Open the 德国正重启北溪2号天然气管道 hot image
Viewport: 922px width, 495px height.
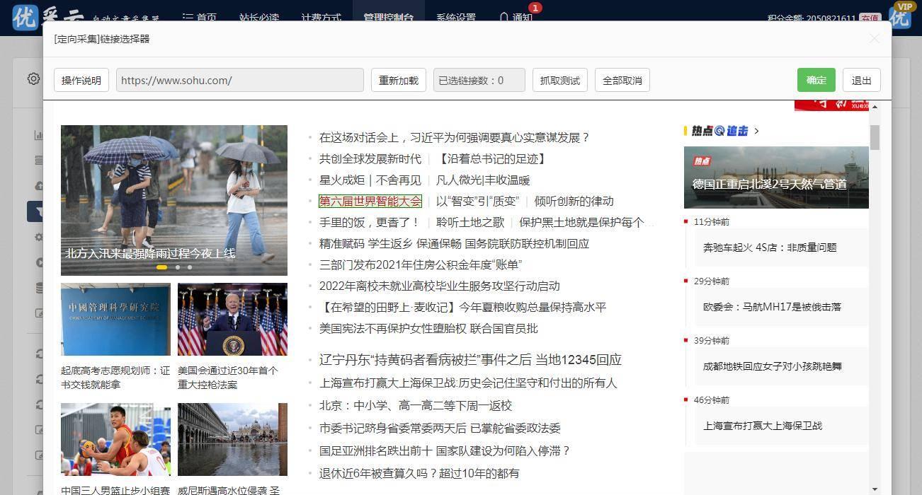776,177
